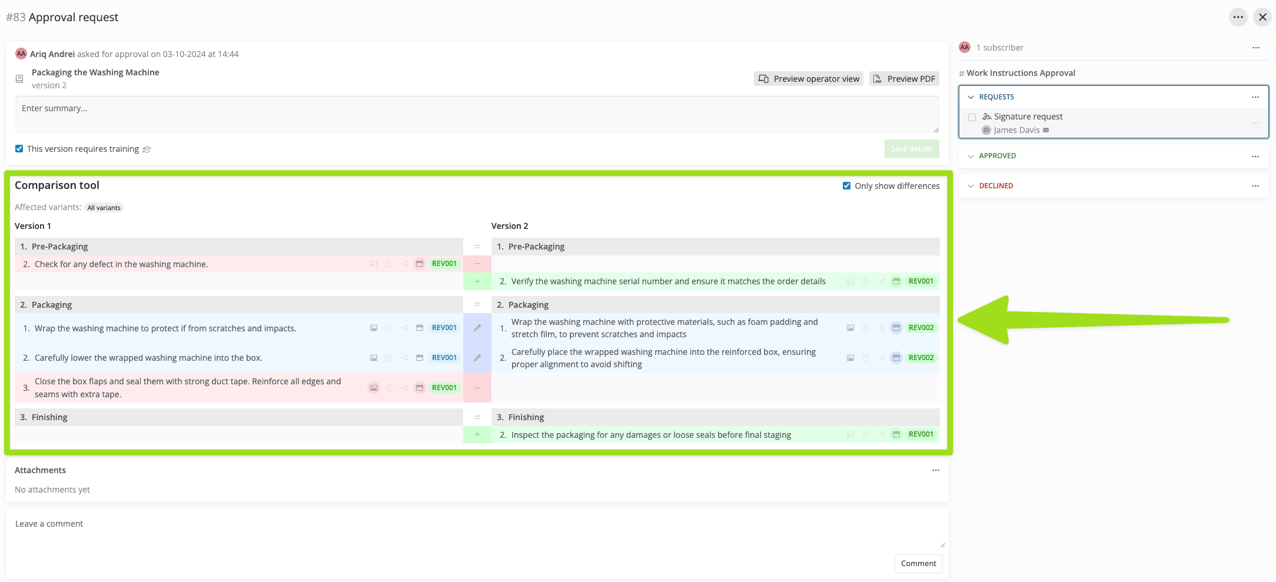Click the mail icon next to James Davis
The height and width of the screenshot is (582, 1276).
(x=1046, y=130)
